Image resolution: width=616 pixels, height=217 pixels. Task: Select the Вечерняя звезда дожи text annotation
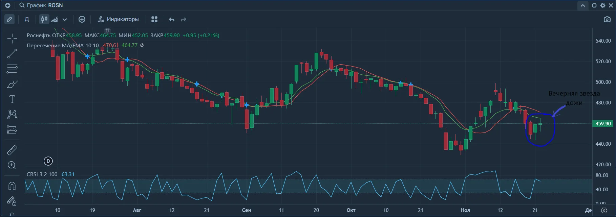574,98
